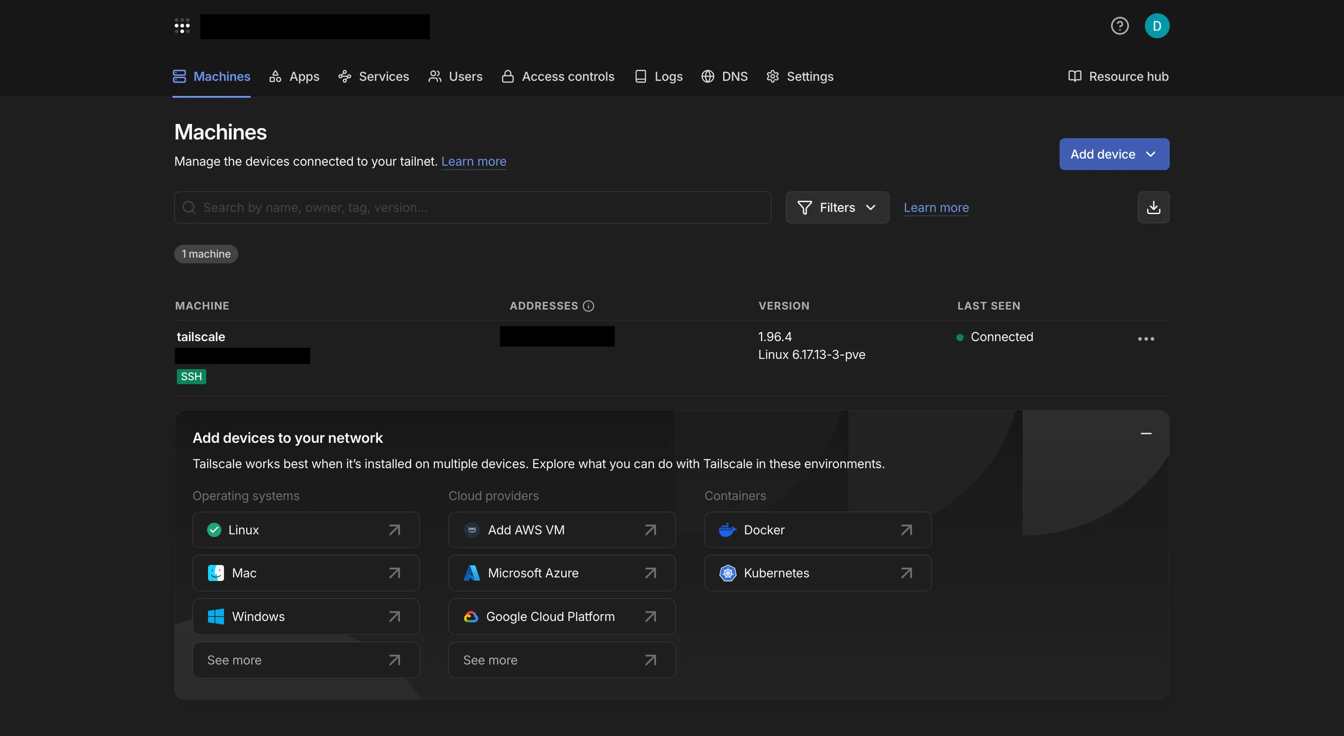The width and height of the screenshot is (1344, 736).
Task: Open the Google Cloud Platform card
Action: coord(562,617)
